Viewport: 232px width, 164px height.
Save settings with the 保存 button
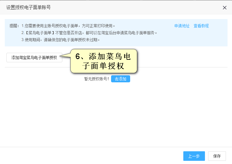(217, 156)
